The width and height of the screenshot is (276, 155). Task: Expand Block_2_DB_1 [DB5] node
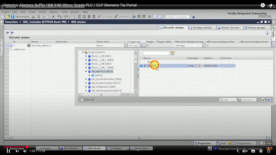point(86,68)
